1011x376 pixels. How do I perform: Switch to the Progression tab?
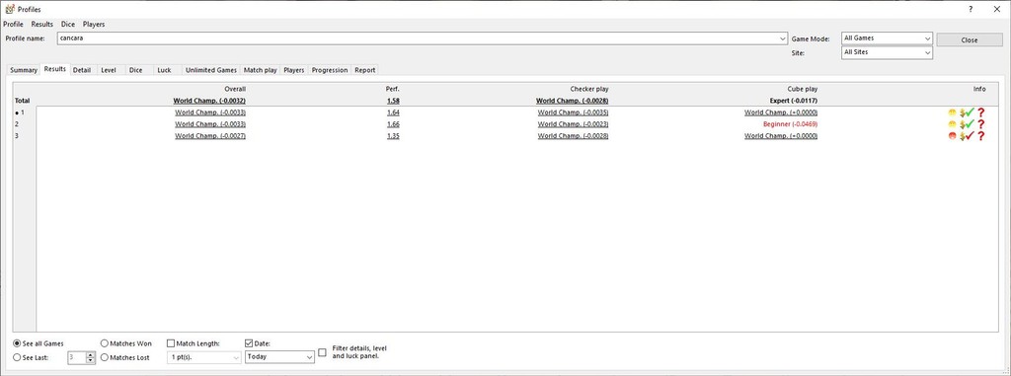pos(330,70)
